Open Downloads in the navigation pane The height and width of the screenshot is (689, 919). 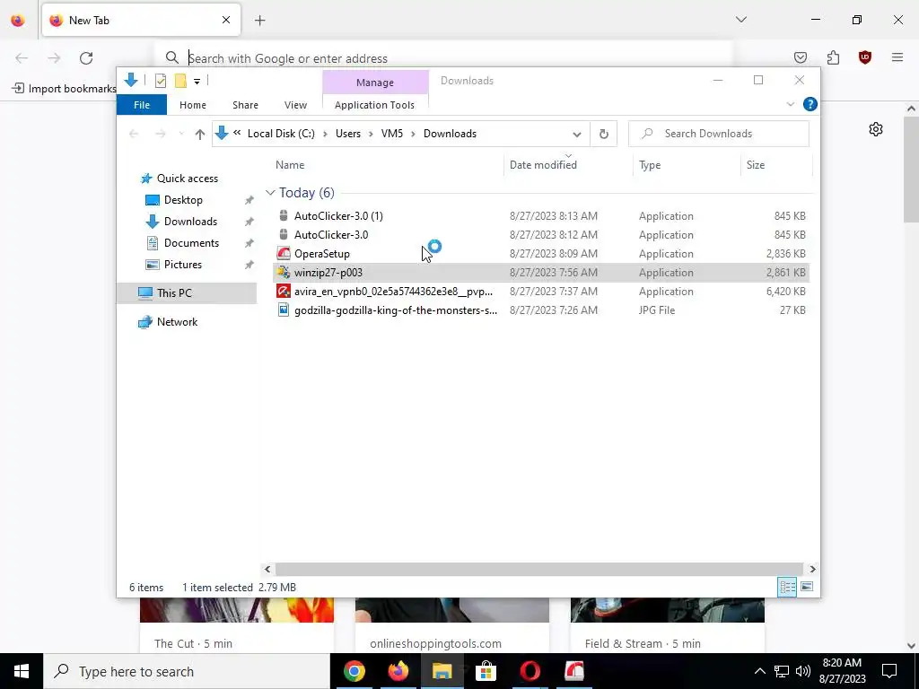190,222
